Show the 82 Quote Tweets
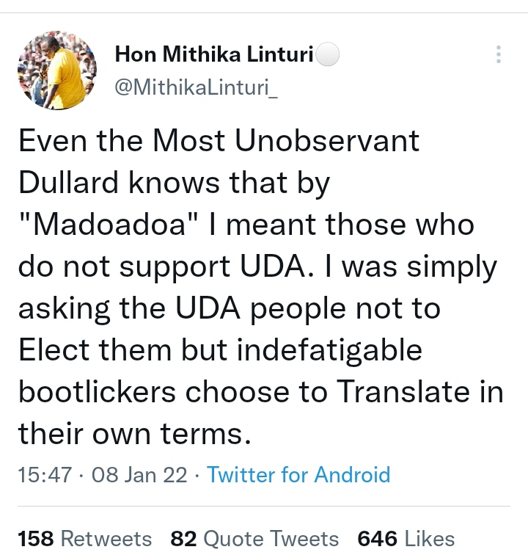The image size is (528, 555). [254, 538]
